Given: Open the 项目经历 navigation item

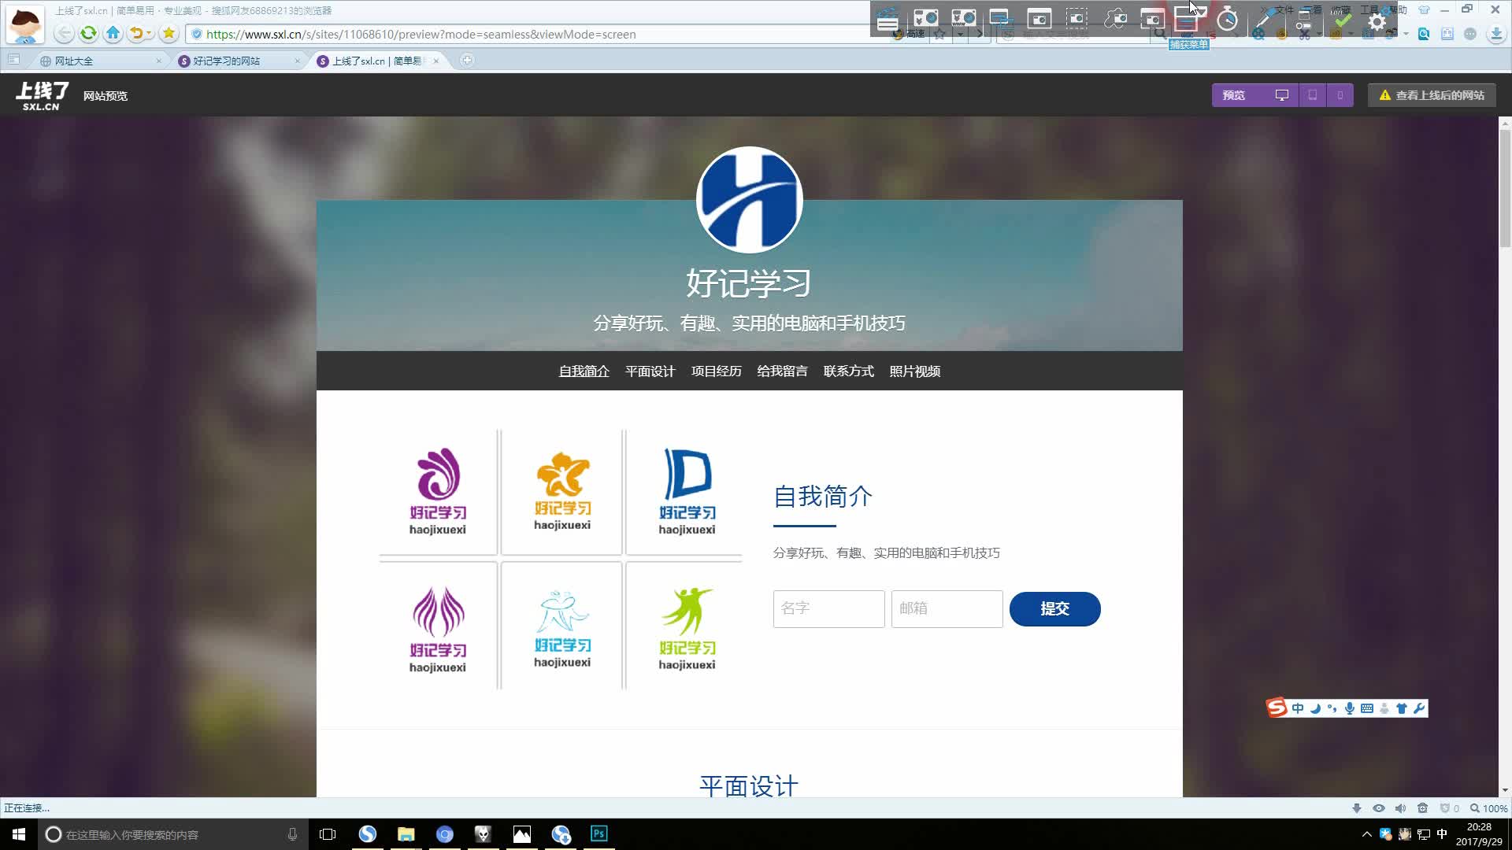Looking at the screenshot, I should tap(717, 371).
